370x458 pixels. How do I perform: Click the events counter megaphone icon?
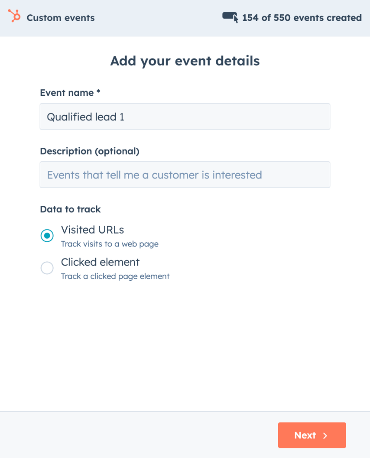click(230, 16)
